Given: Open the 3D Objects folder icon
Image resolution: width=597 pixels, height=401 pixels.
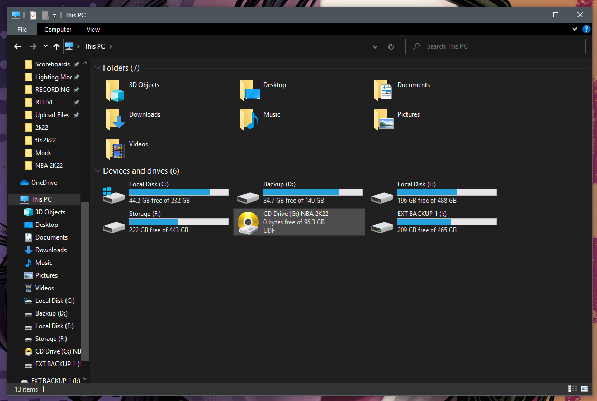Looking at the screenshot, I should [x=114, y=91].
